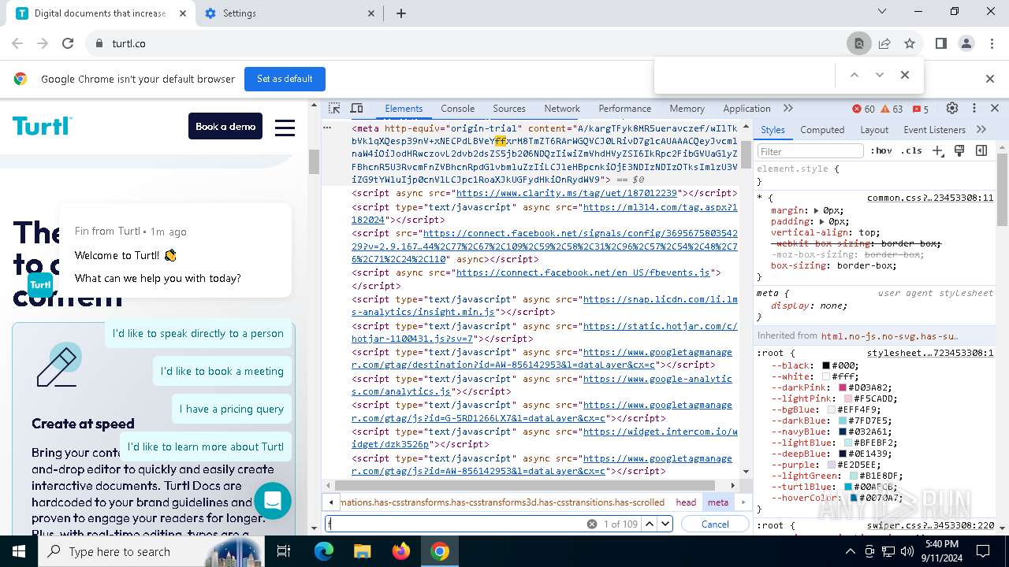Click the turtl.co address bar
Screen dimensions: 1009x567
465,44
